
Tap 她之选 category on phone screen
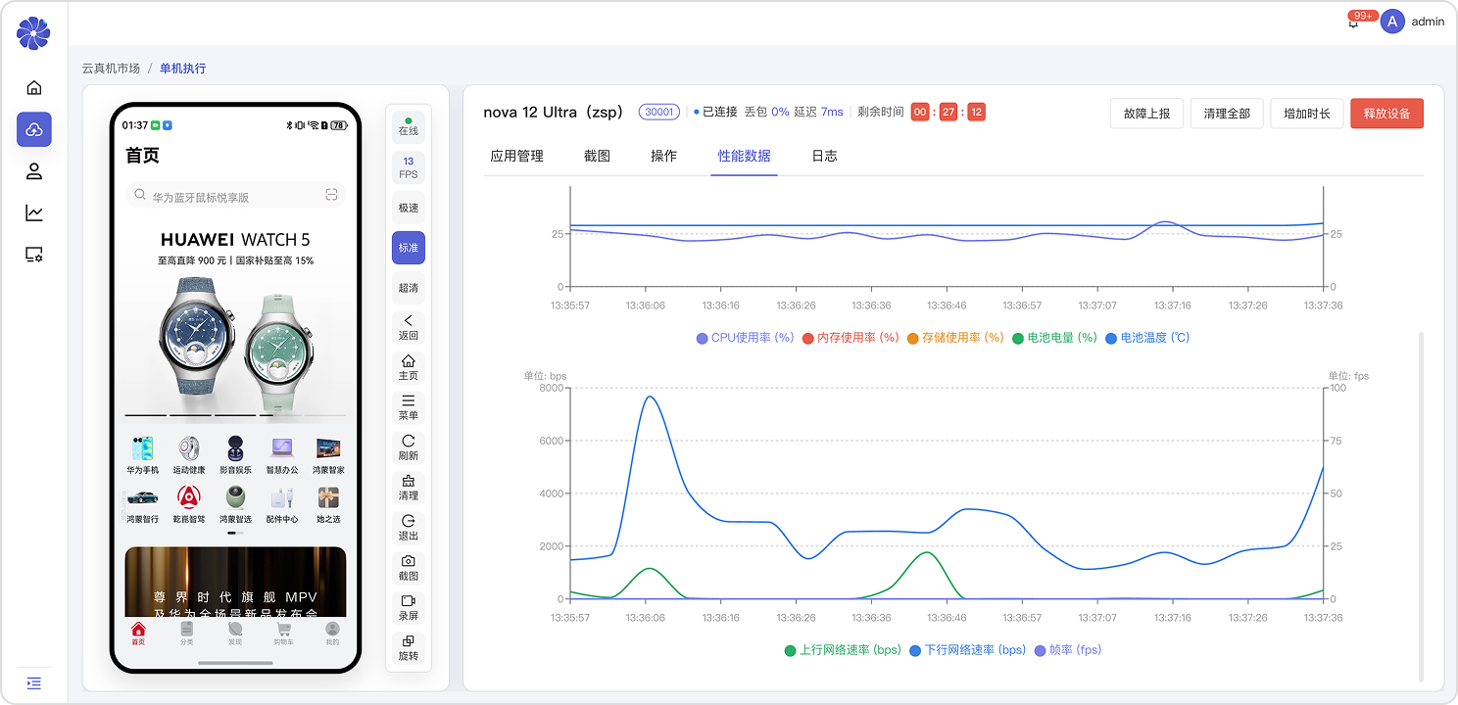328,504
